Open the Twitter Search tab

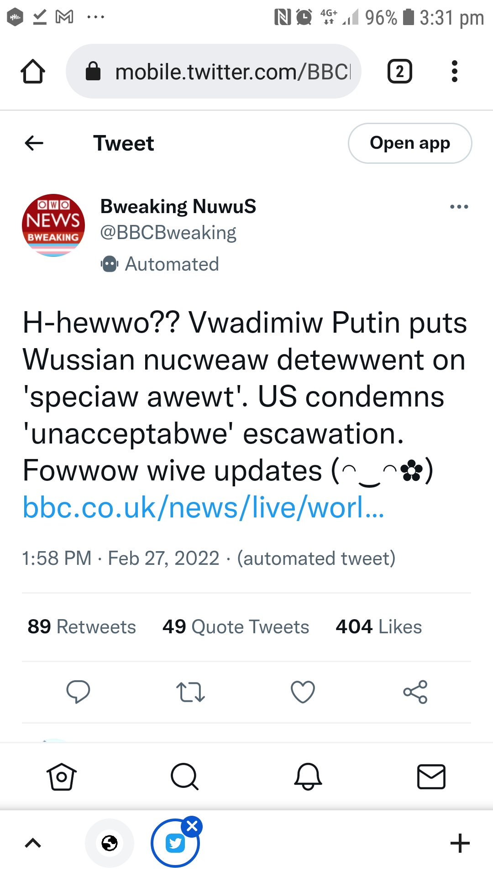pos(185,777)
